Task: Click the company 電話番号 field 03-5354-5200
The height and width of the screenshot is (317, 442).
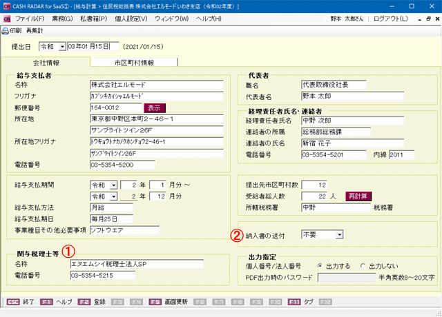Action: tap(122, 165)
